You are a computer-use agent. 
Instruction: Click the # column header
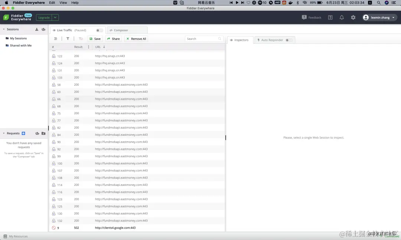coord(53,47)
